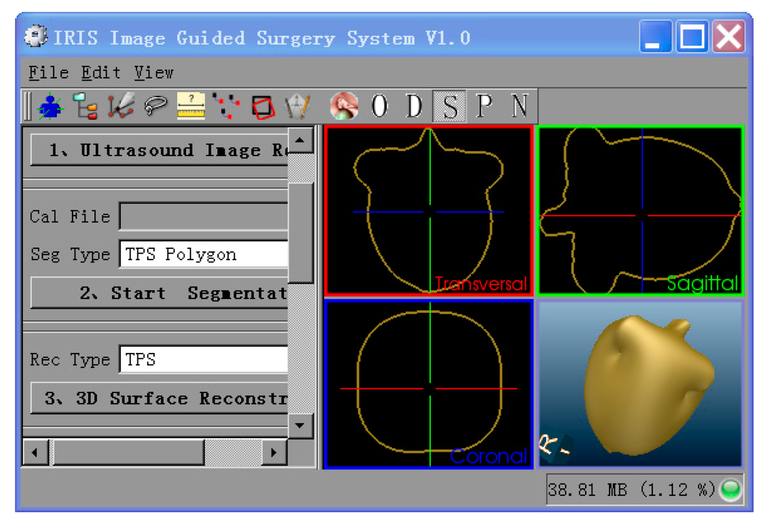The image size is (765, 525).
Task: Select the lasso tool icon
Action: pos(155,107)
